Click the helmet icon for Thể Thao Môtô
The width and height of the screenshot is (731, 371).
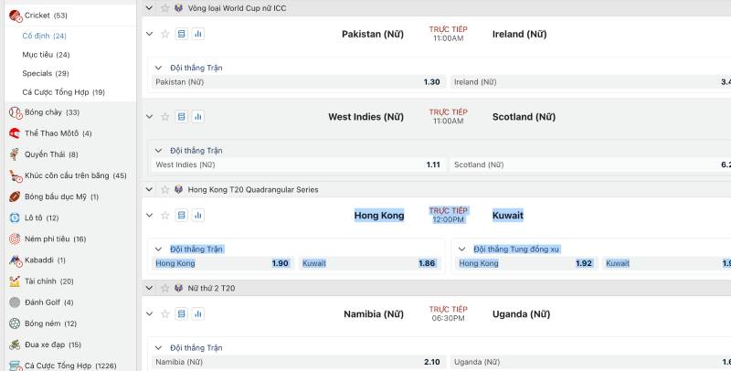tap(15, 133)
